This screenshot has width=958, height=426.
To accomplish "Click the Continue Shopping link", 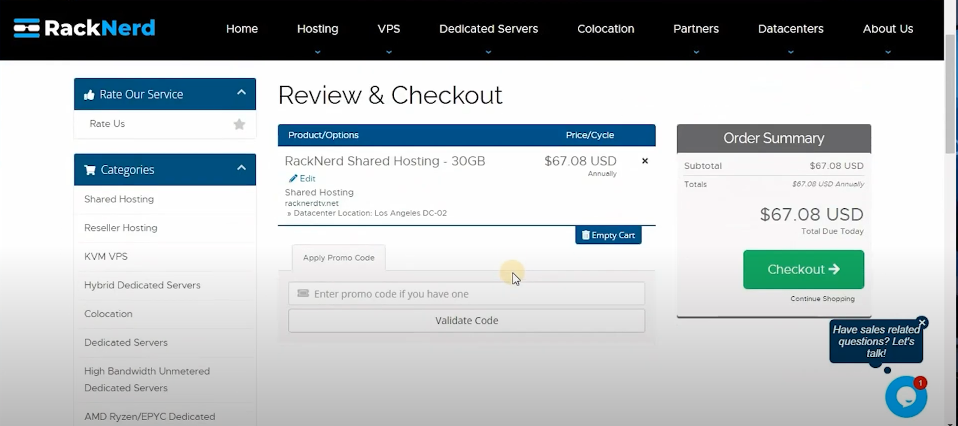I will pos(822,299).
